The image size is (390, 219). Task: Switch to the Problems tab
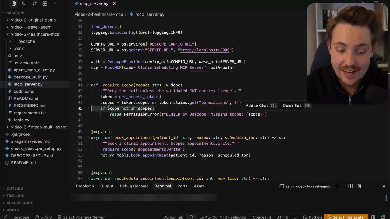[85, 186]
